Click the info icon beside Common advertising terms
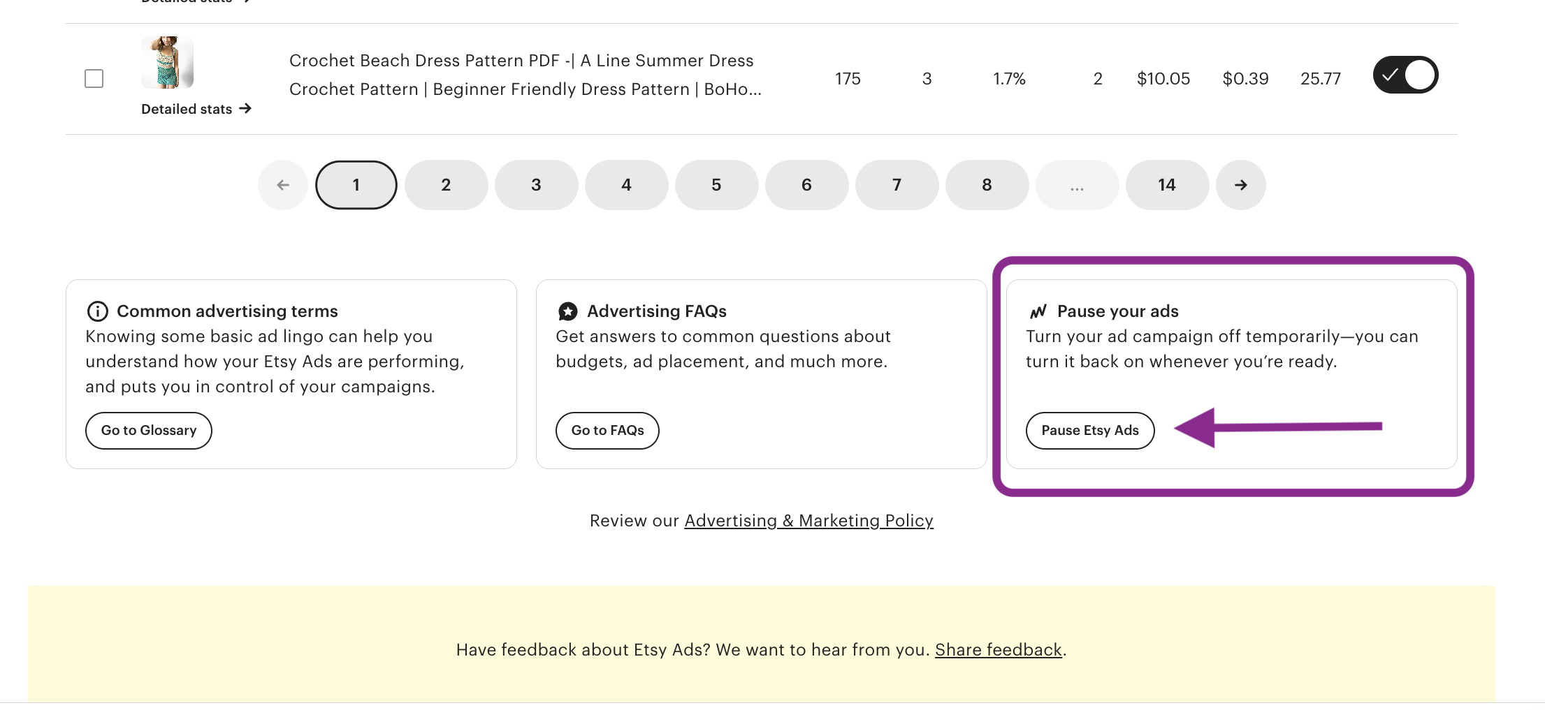The image size is (1545, 710). (97, 311)
